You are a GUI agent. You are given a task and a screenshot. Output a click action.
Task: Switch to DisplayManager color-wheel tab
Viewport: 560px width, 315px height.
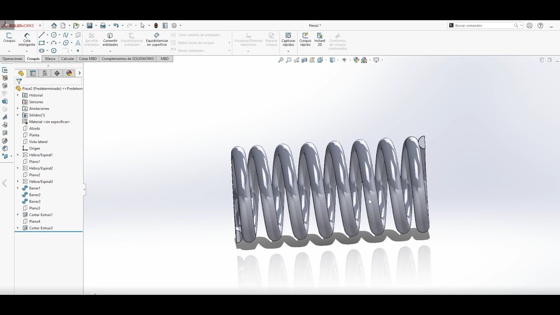[69, 73]
